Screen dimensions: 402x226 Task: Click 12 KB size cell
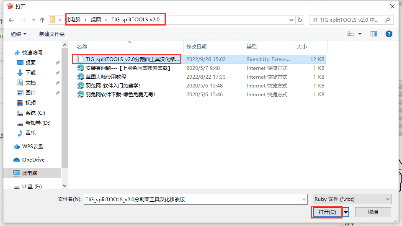[317, 59]
